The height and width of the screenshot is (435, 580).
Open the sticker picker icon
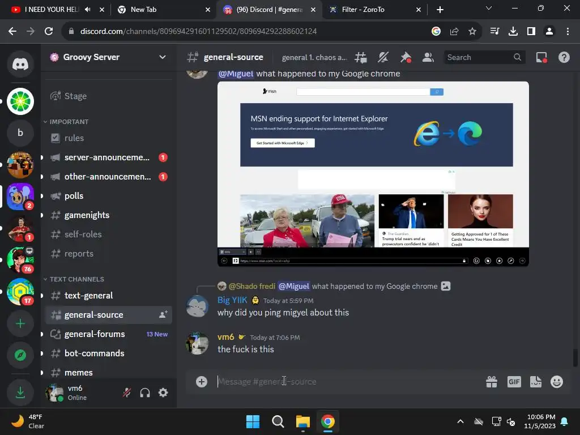535,381
